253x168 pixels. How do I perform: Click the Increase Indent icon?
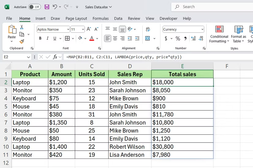click(137, 38)
